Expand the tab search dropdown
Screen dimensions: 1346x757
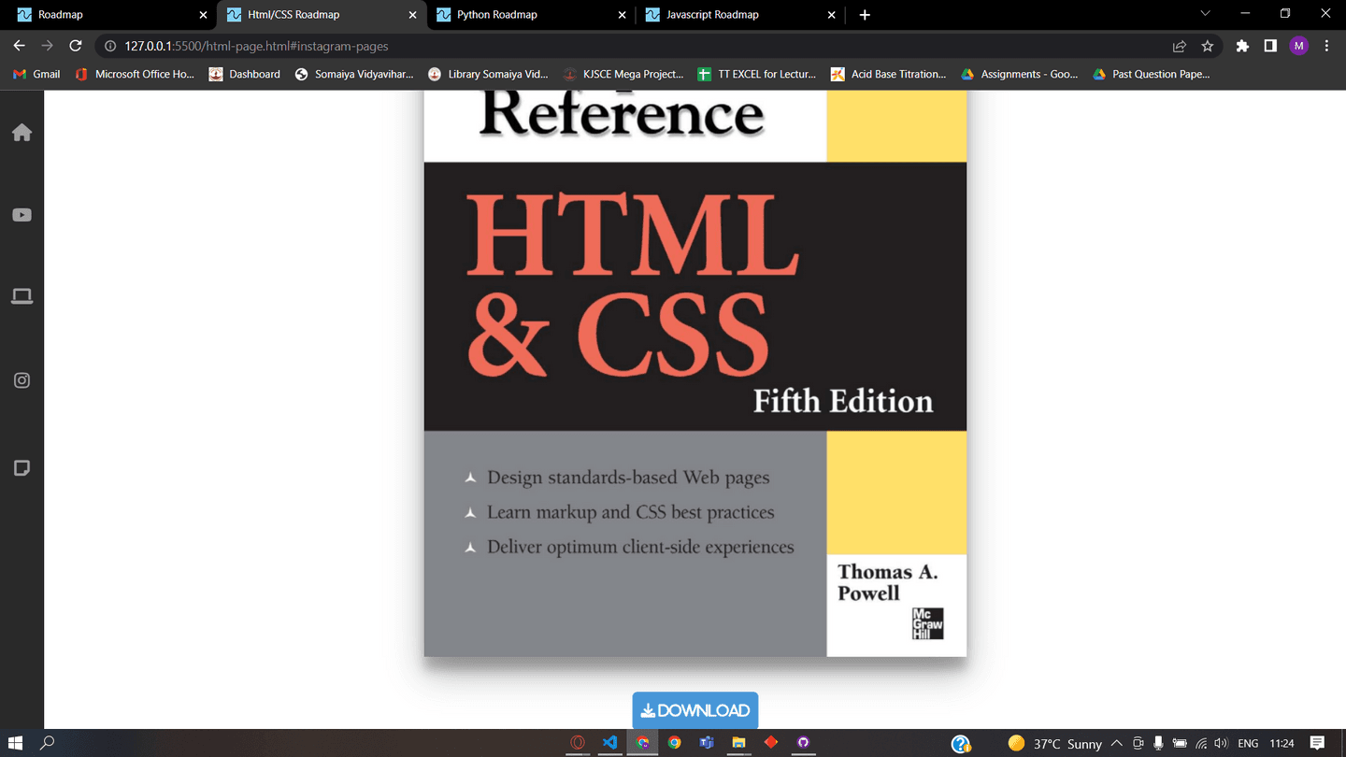[x=1205, y=13]
